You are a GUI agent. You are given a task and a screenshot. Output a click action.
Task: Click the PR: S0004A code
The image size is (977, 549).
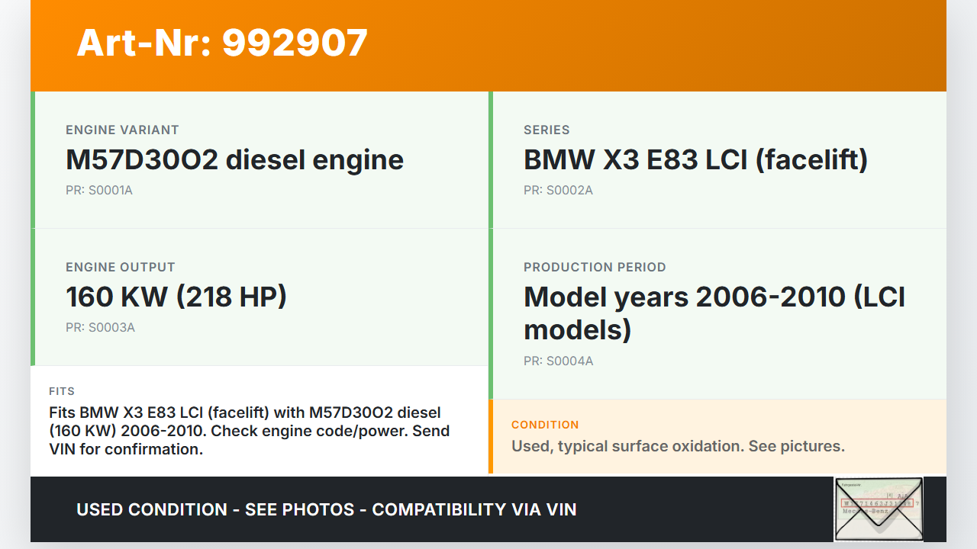[x=558, y=361]
